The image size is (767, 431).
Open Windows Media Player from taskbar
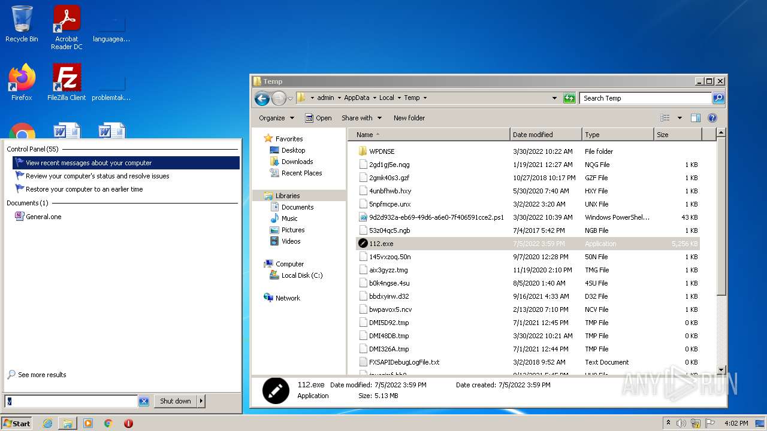click(88, 423)
